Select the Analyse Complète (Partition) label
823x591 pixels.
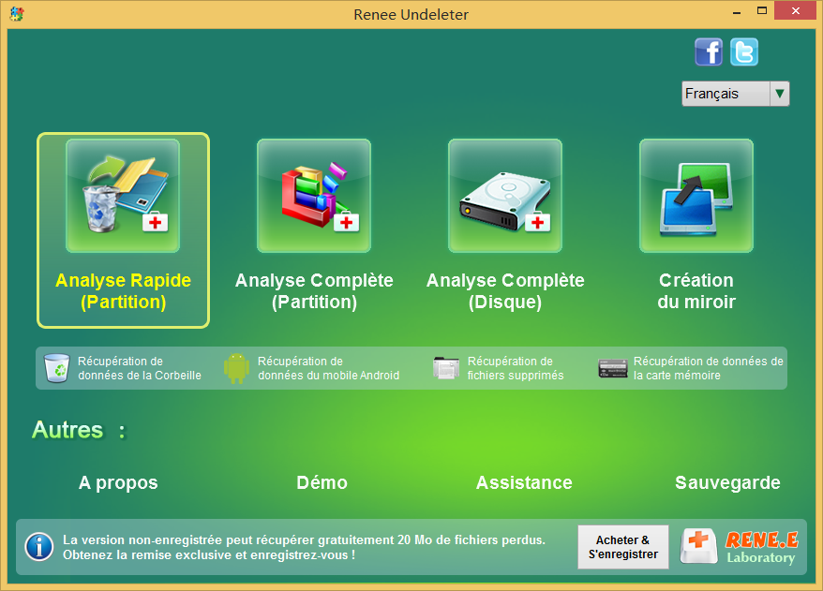click(314, 291)
